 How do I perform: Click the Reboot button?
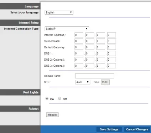(52, 115)
